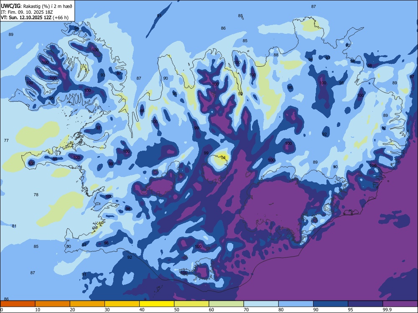418x313 pixels.
Task: Click the dark orange 0–10 legend swatch
Action: tap(18, 304)
